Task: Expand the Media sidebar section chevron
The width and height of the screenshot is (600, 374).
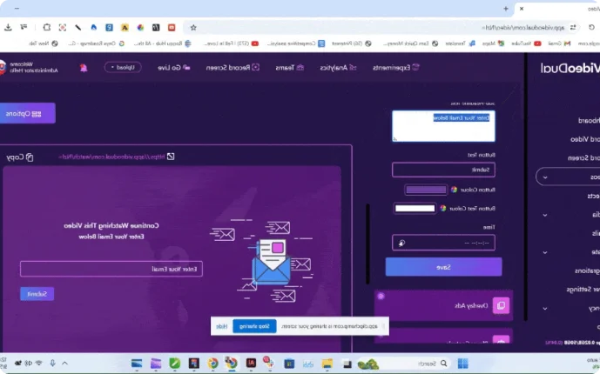Action: 546,215
